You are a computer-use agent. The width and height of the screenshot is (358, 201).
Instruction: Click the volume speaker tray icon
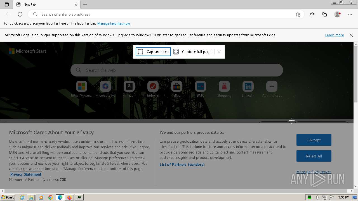click(x=318, y=197)
